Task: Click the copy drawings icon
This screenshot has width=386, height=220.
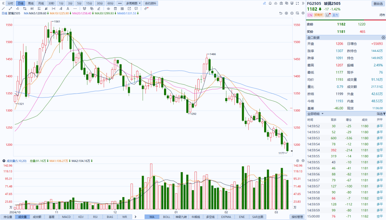Action: point(91,9)
